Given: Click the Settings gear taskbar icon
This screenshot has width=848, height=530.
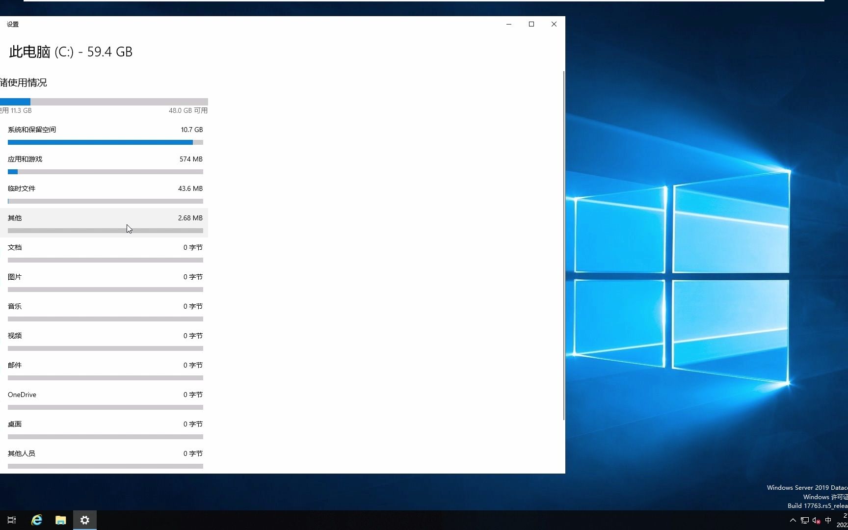Looking at the screenshot, I should coord(85,520).
